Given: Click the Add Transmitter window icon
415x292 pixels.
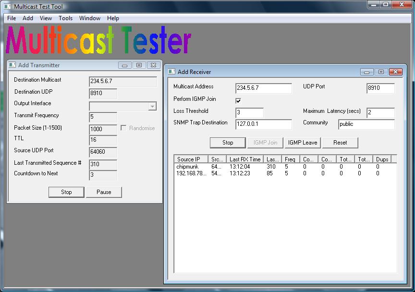Looking at the screenshot, I should pyautogui.click(x=12, y=65).
